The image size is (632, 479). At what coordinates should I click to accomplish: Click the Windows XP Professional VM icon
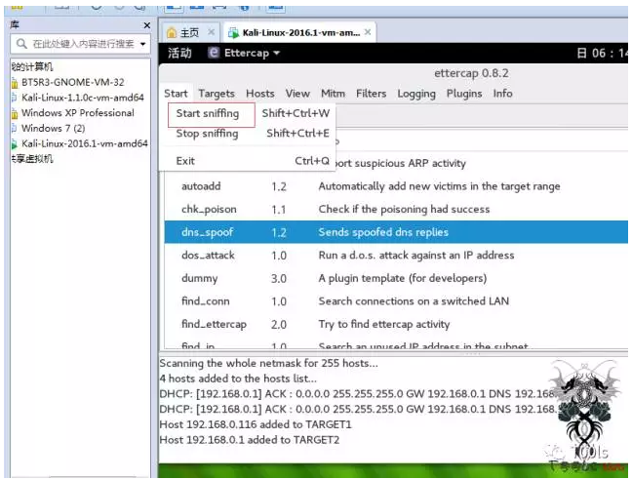click(15, 114)
